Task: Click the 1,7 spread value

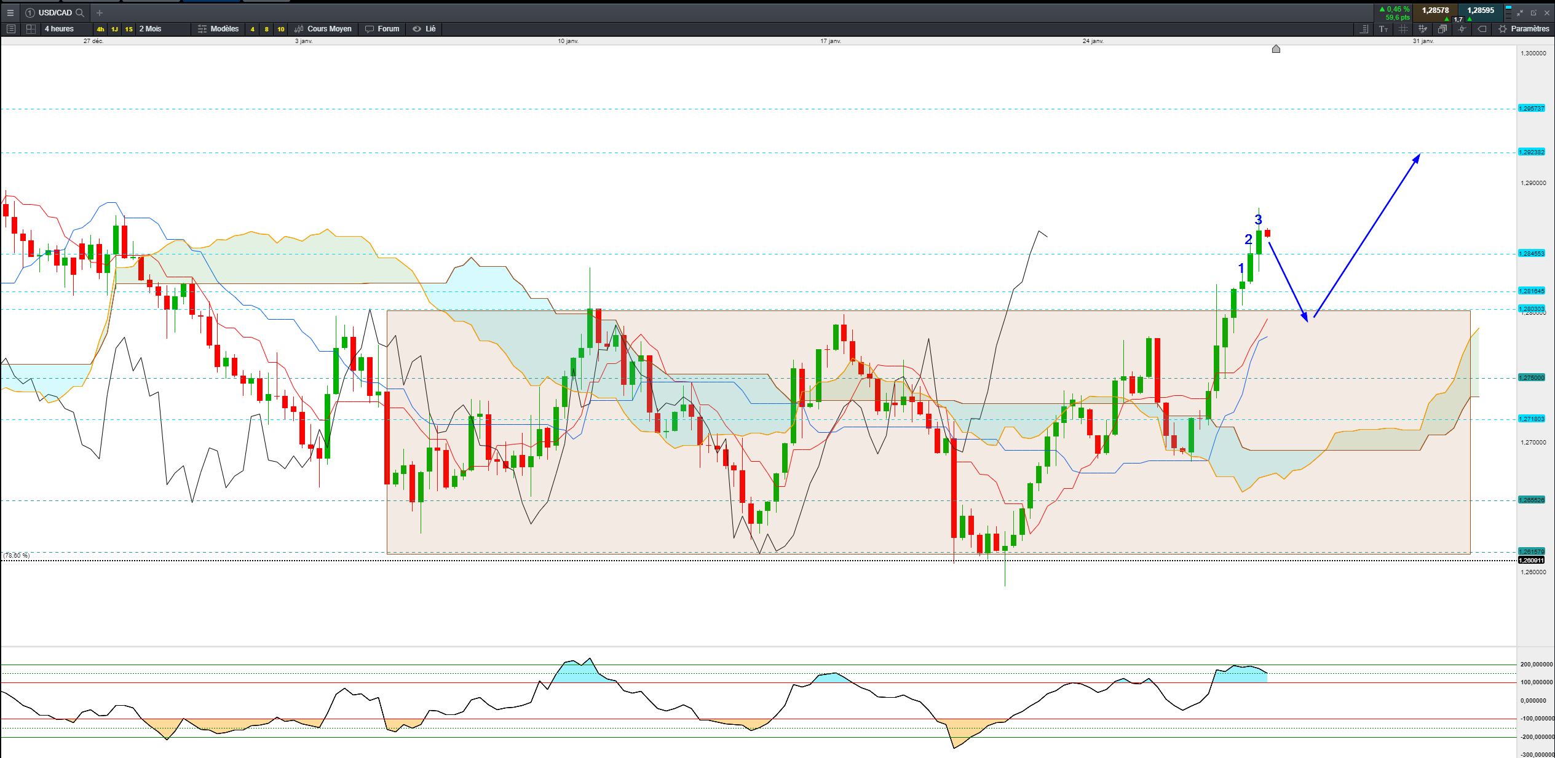Action: pos(1458,19)
